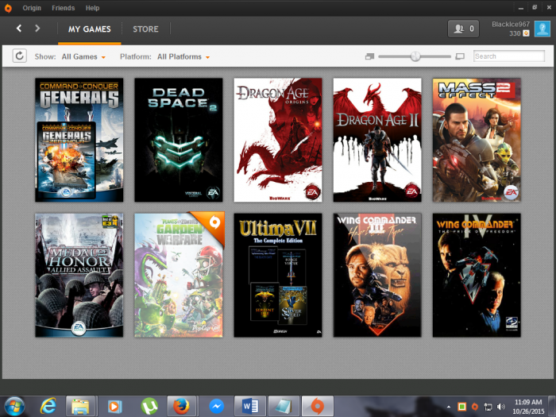Click the Search input field
This screenshot has width=556, height=417.
point(508,56)
